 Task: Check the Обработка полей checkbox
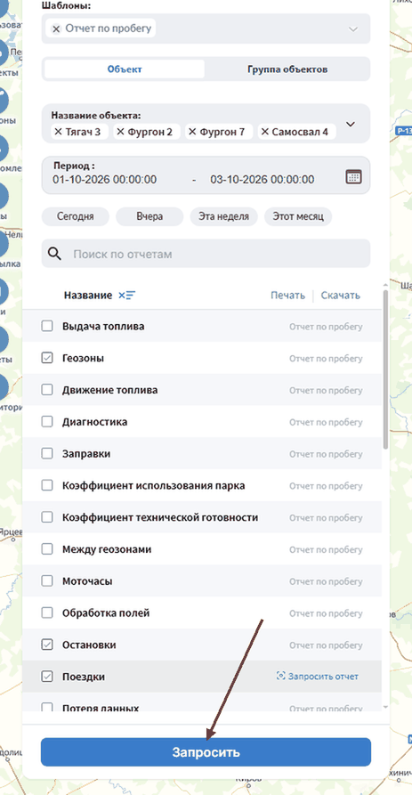[47, 612]
